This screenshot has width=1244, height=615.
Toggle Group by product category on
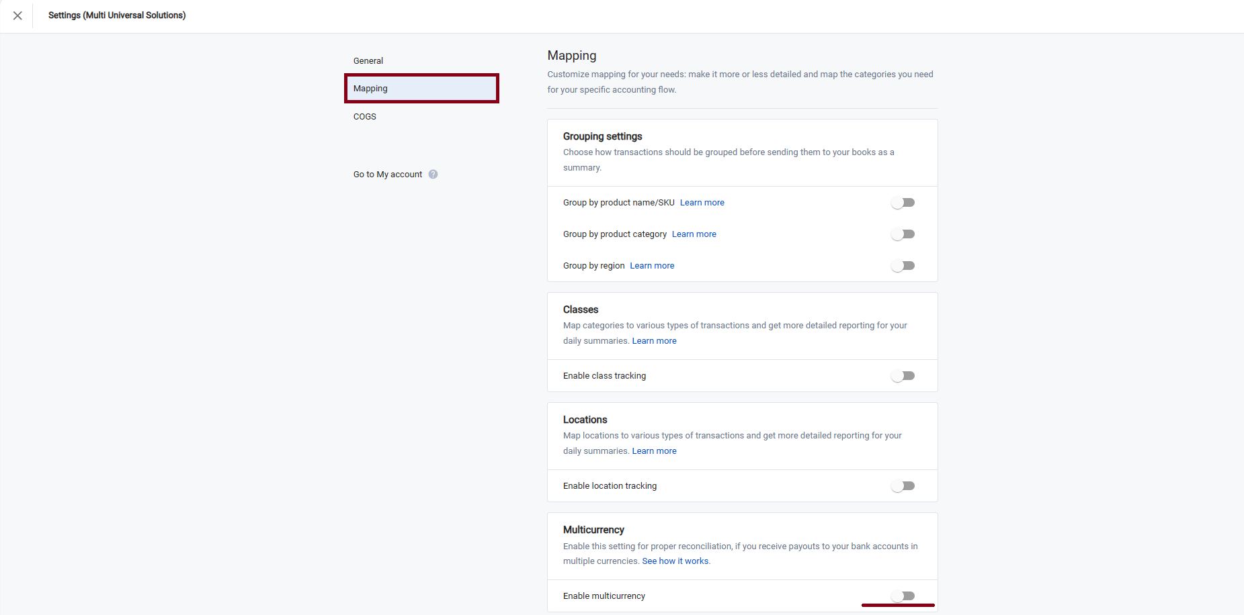point(903,234)
